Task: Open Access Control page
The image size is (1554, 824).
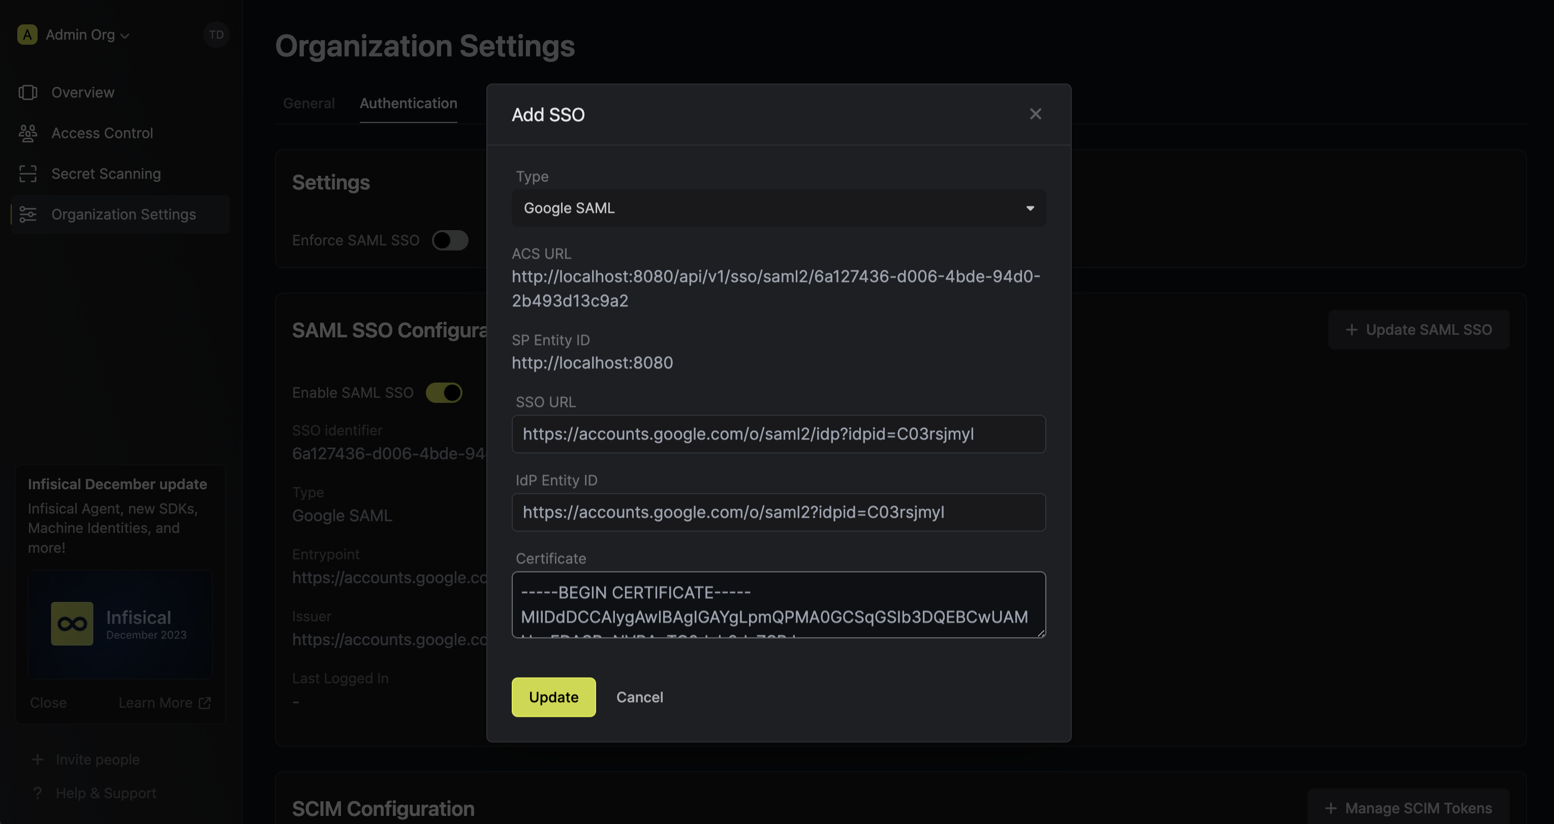Action: [x=120, y=133]
